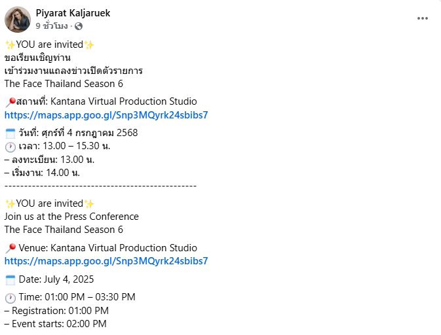Open the maps link below Venue line
This screenshot has height=335, width=441.
(x=106, y=260)
